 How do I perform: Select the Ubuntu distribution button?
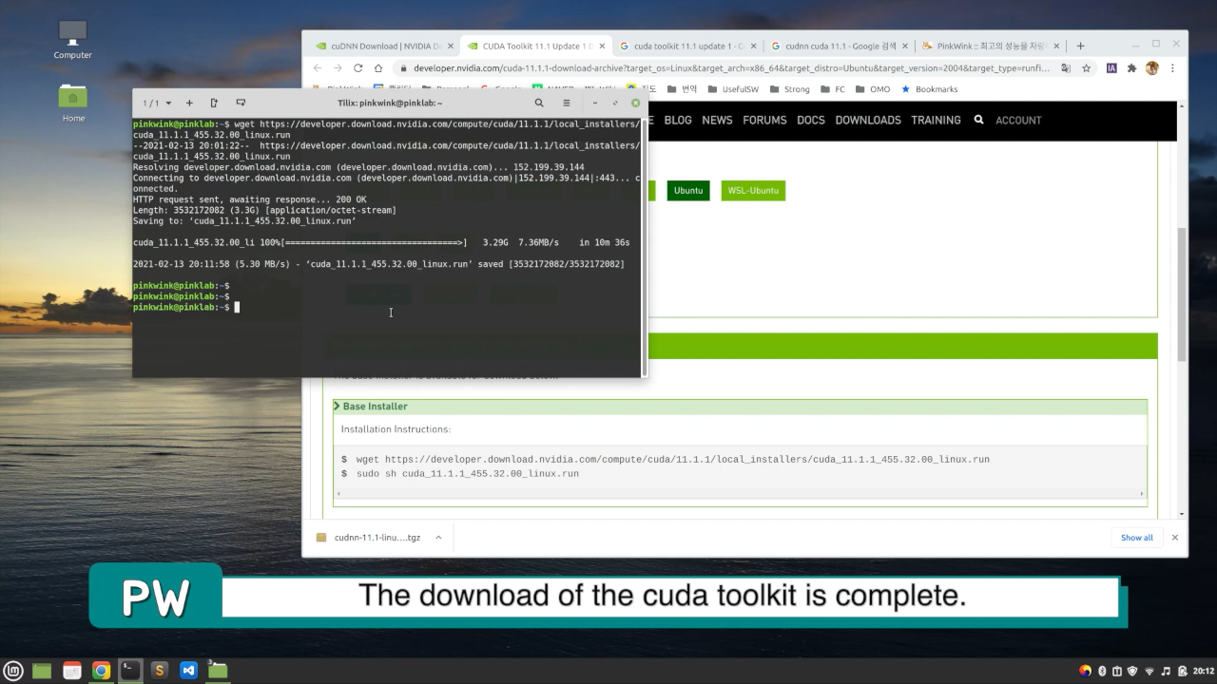(x=688, y=190)
